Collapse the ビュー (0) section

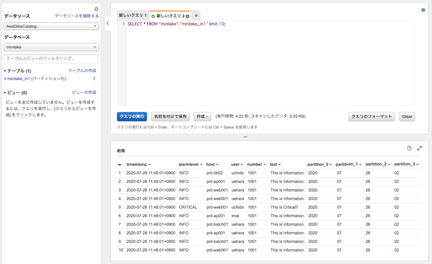click(x=5, y=93)
